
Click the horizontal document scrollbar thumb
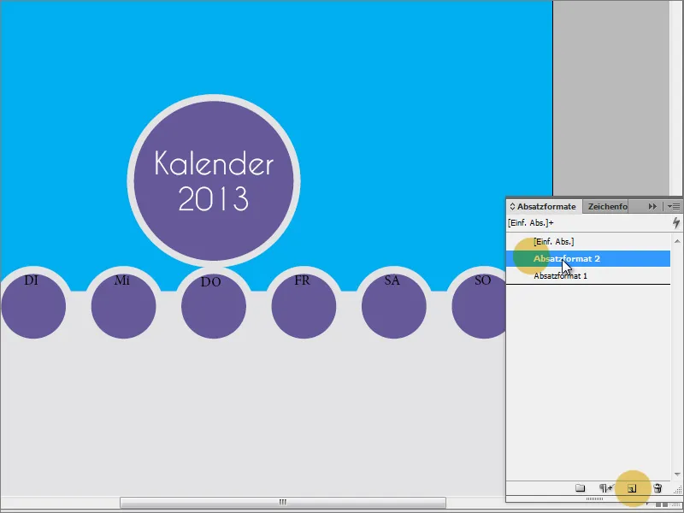pos(283,502)
